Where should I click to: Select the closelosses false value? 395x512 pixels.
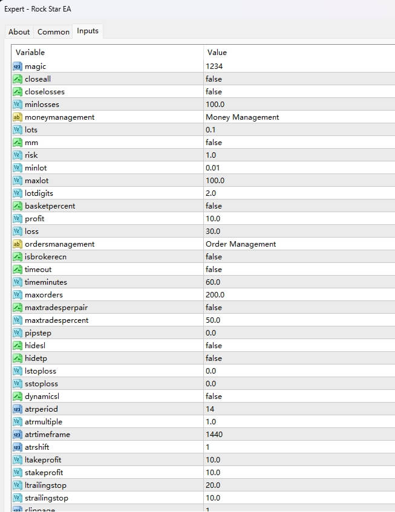(214, 92)
